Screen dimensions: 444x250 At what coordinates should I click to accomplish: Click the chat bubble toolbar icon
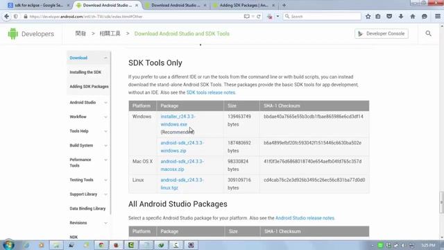pyautogui.click(x=424, y=17)
